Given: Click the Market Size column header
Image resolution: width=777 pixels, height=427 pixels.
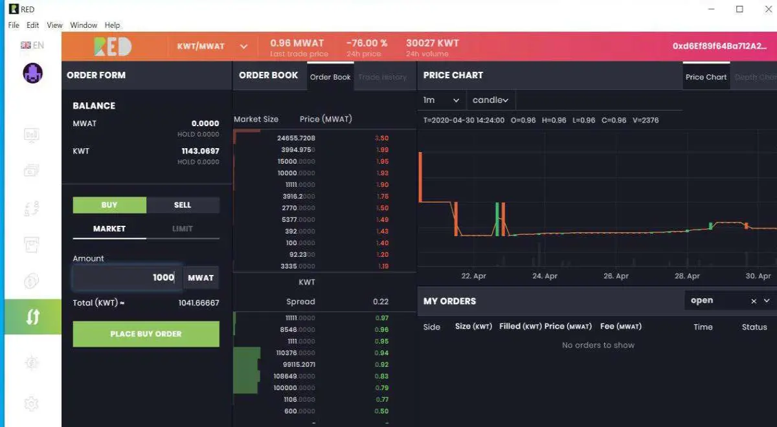Looking at the screenshot, I should (x=256, y=119).
